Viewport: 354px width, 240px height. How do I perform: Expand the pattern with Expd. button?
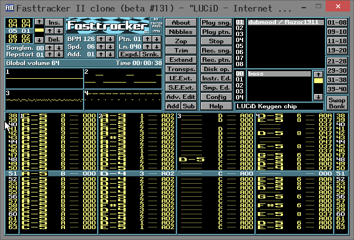pyautogui.click(x=129, y=55)
